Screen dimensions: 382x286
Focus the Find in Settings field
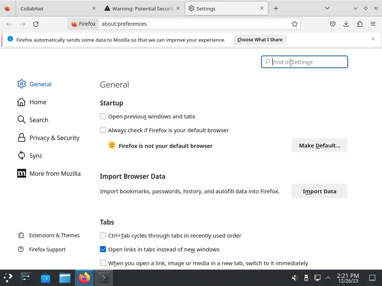tap(308, 62)
